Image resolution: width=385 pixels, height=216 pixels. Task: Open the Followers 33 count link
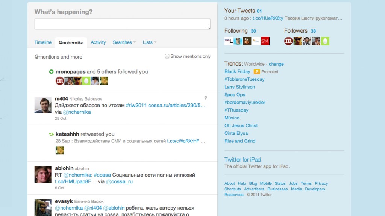tap(313, 31)
